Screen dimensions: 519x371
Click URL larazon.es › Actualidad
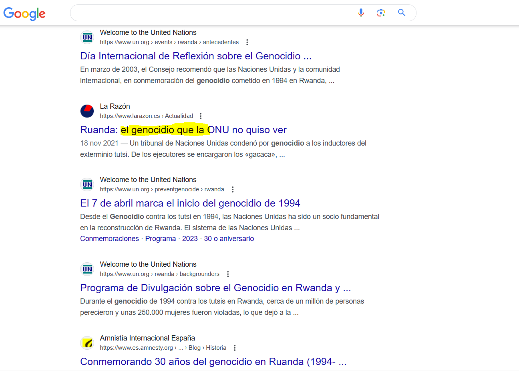pos(147,116)
